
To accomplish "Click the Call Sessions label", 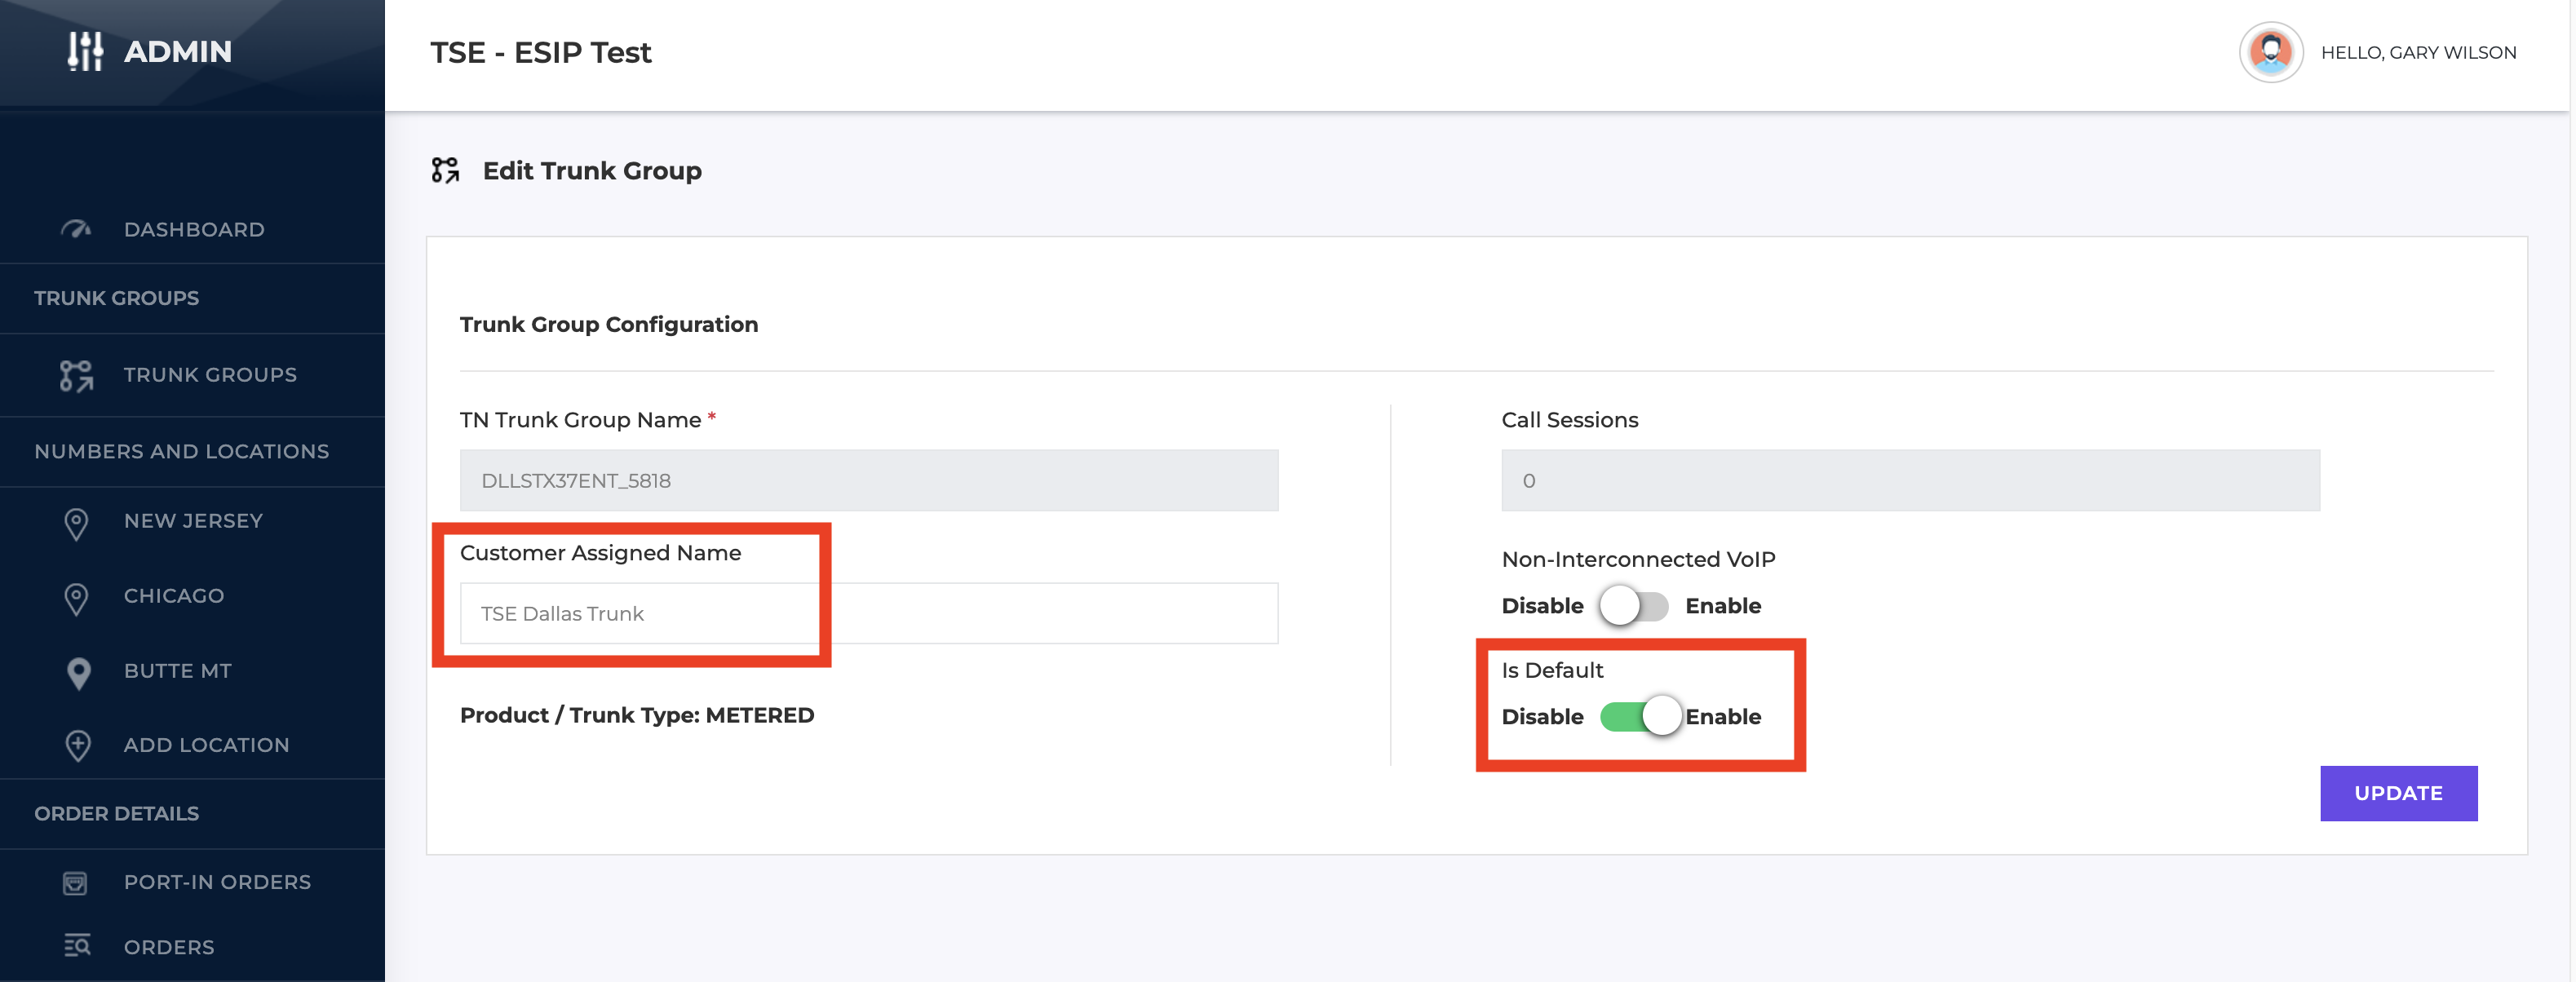I will 1569,420.
